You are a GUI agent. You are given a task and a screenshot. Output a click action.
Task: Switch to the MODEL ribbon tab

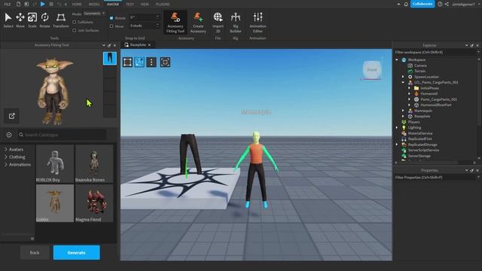(x=94, y=4)
